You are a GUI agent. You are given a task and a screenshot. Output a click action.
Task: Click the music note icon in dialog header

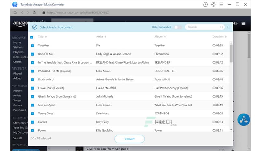35,27
